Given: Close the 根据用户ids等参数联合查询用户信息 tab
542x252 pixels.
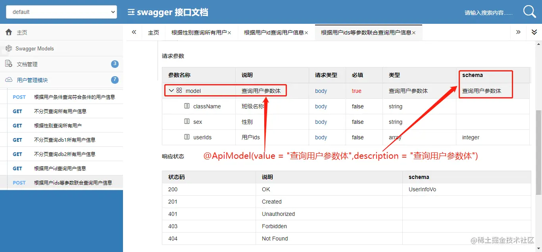Looking at the screenshot, I should [x=414, y=33].
